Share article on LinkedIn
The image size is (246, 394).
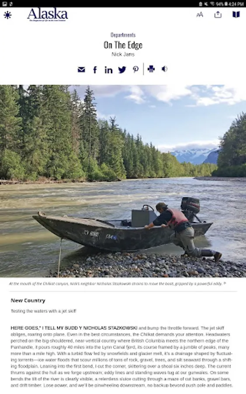click(108, 70)
